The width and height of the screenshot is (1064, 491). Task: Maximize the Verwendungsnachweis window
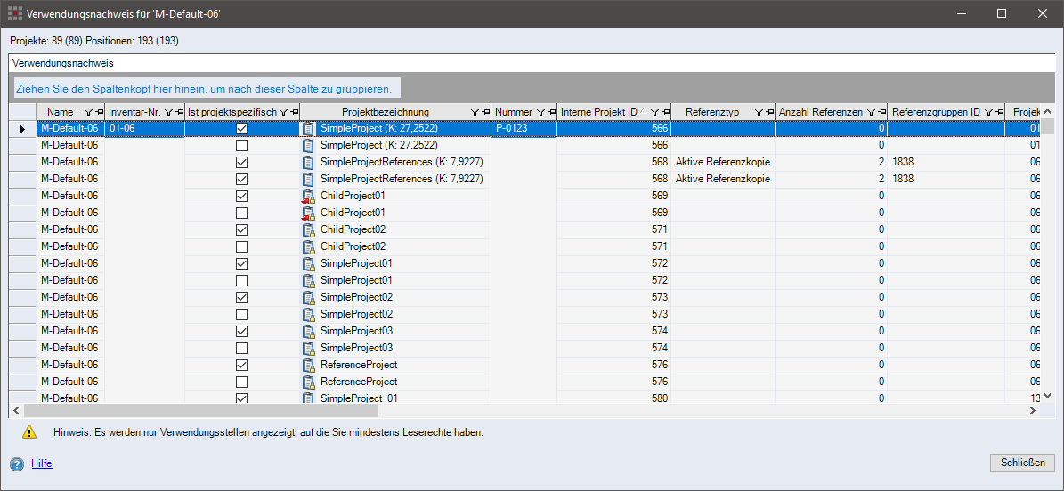(x=1001, y=13)
